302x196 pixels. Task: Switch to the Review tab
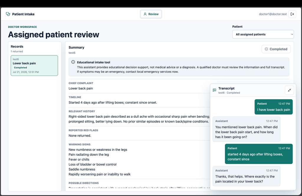pyautogui.click(x=151, y=14)
